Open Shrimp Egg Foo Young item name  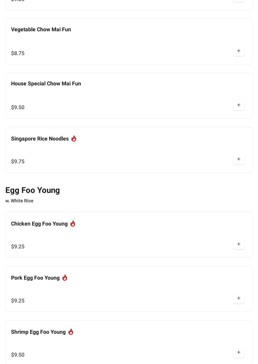pyautogui.click(x=38, y=332)
